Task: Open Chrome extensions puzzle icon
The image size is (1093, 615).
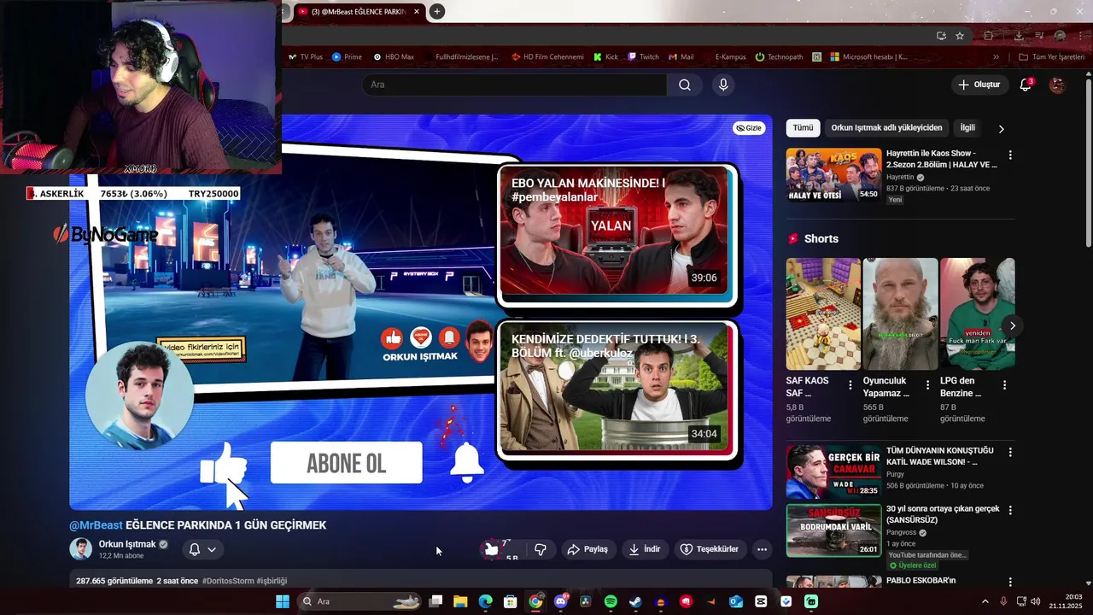Action: tap(989, 36)
